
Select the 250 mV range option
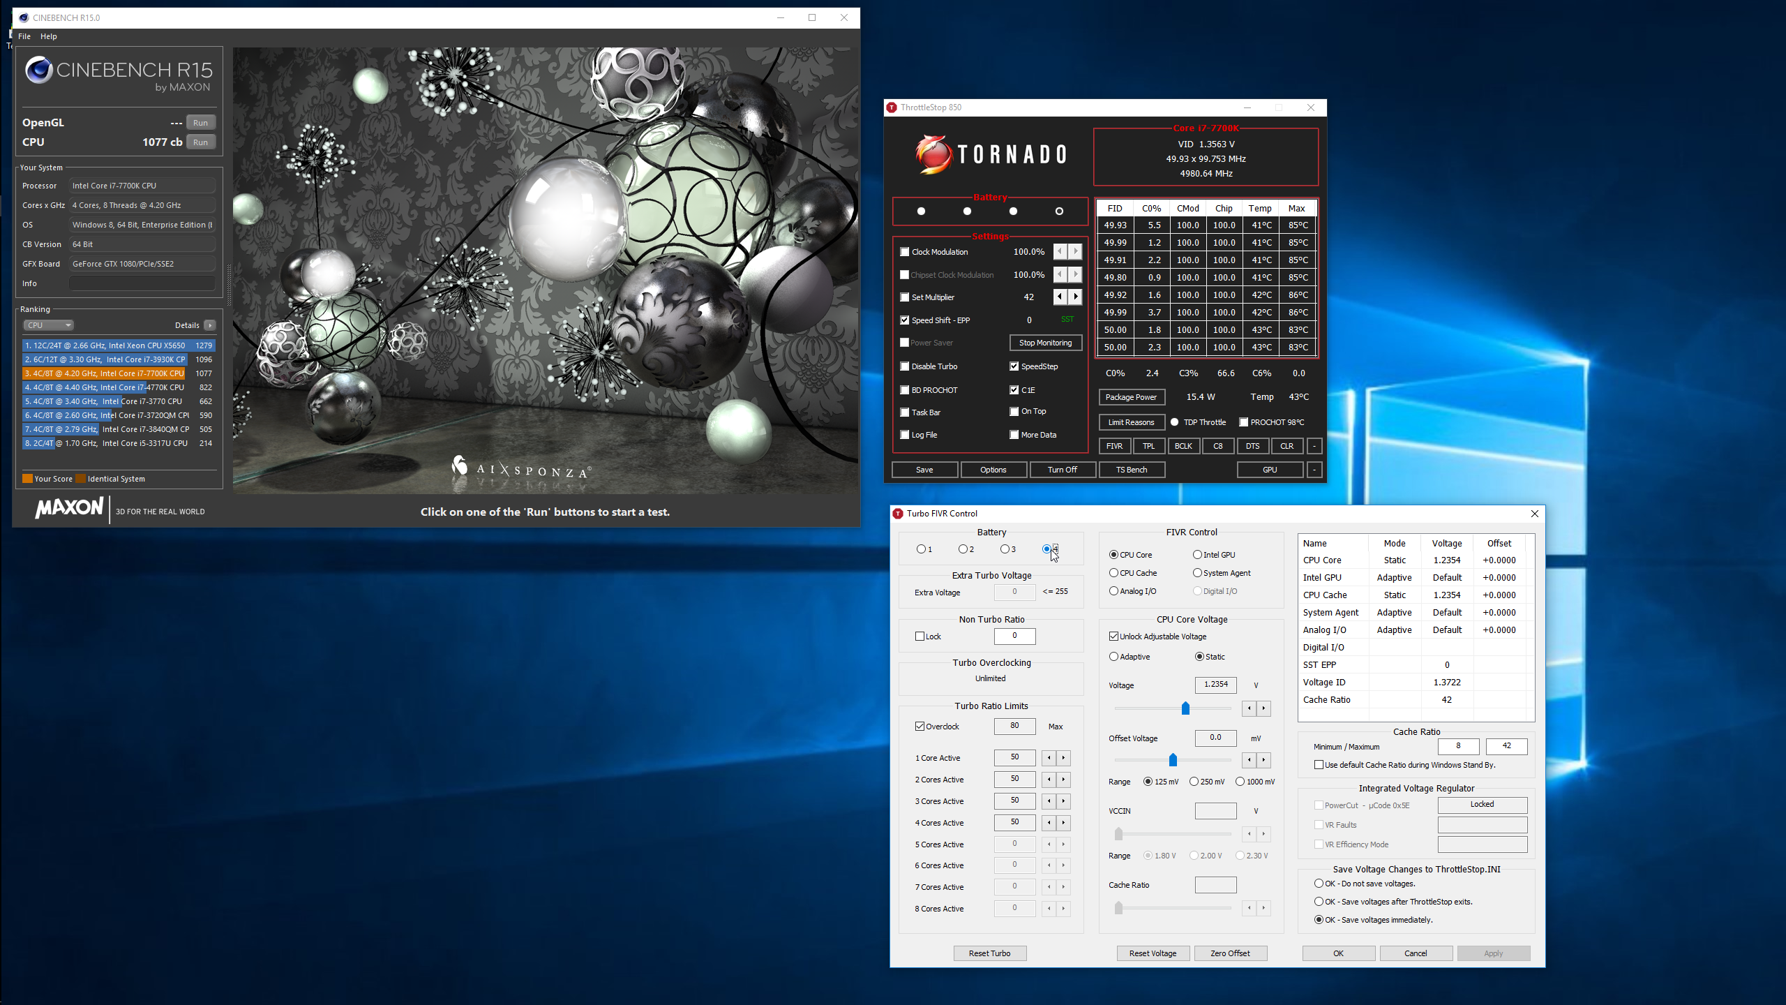point(1194,782)
